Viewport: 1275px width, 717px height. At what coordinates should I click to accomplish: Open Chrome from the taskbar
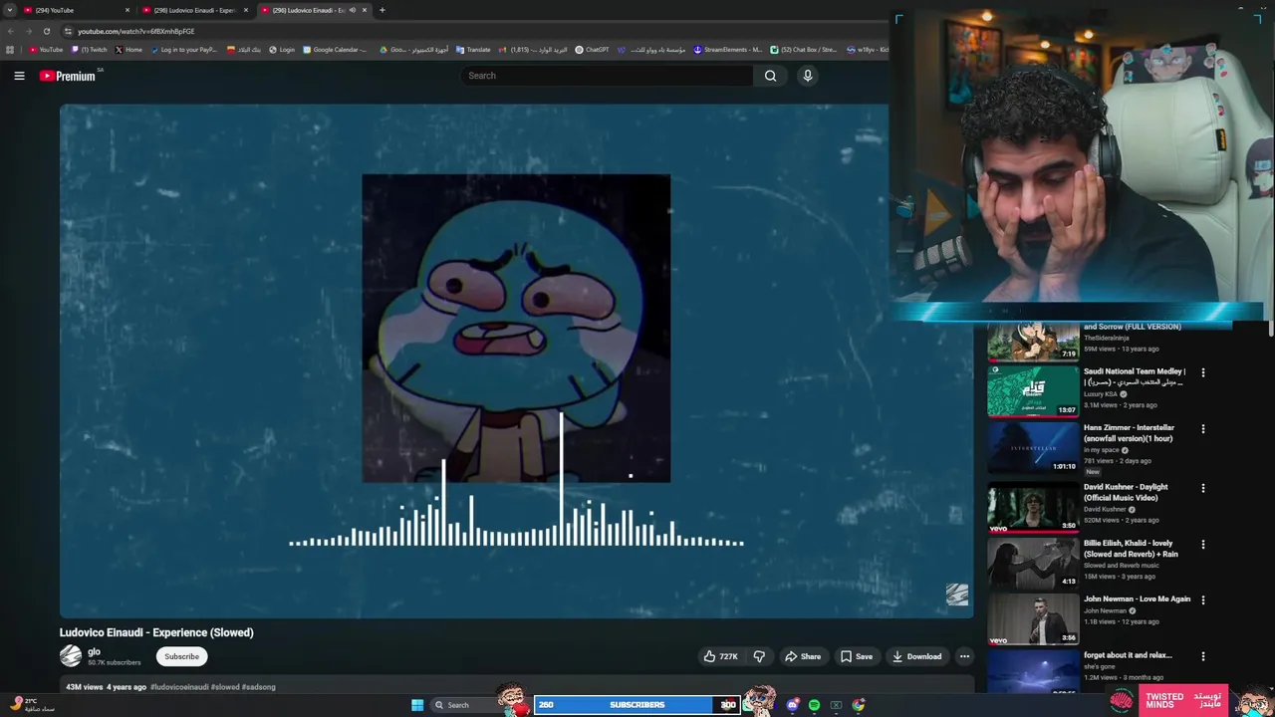(x=858, y=705)
